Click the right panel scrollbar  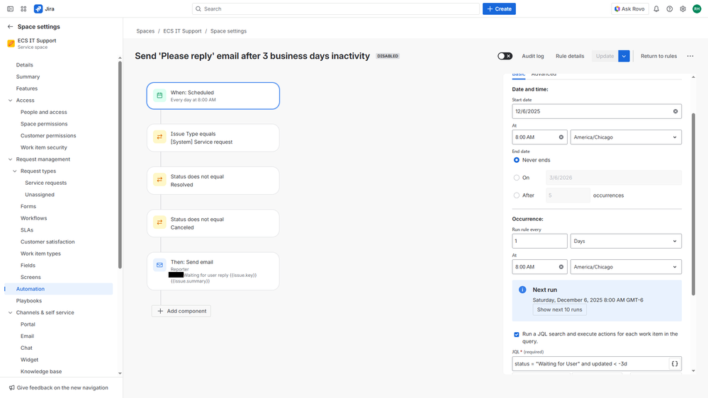(x=694, y=204)
